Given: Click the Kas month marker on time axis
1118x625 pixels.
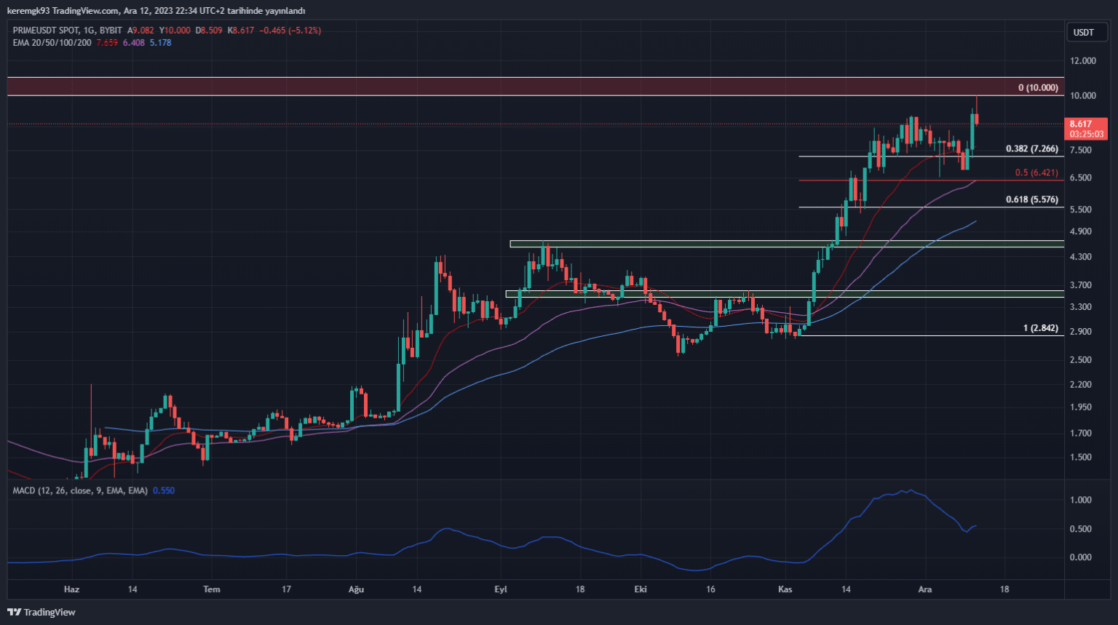Looking at the screenshot, I should tap(785, 589).
